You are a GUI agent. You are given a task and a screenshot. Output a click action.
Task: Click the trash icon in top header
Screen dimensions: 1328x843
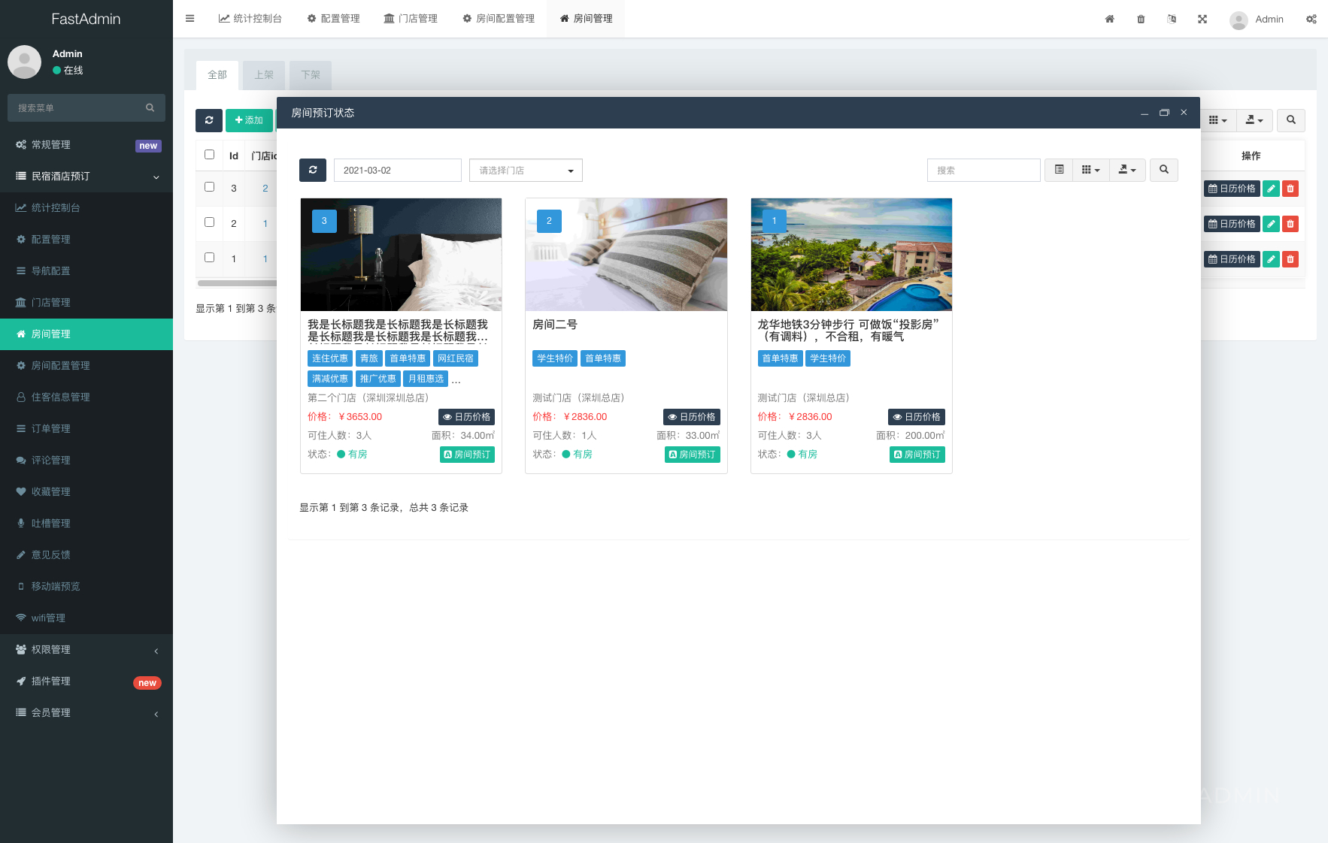pyautogui.click(x=1141, y=19)
